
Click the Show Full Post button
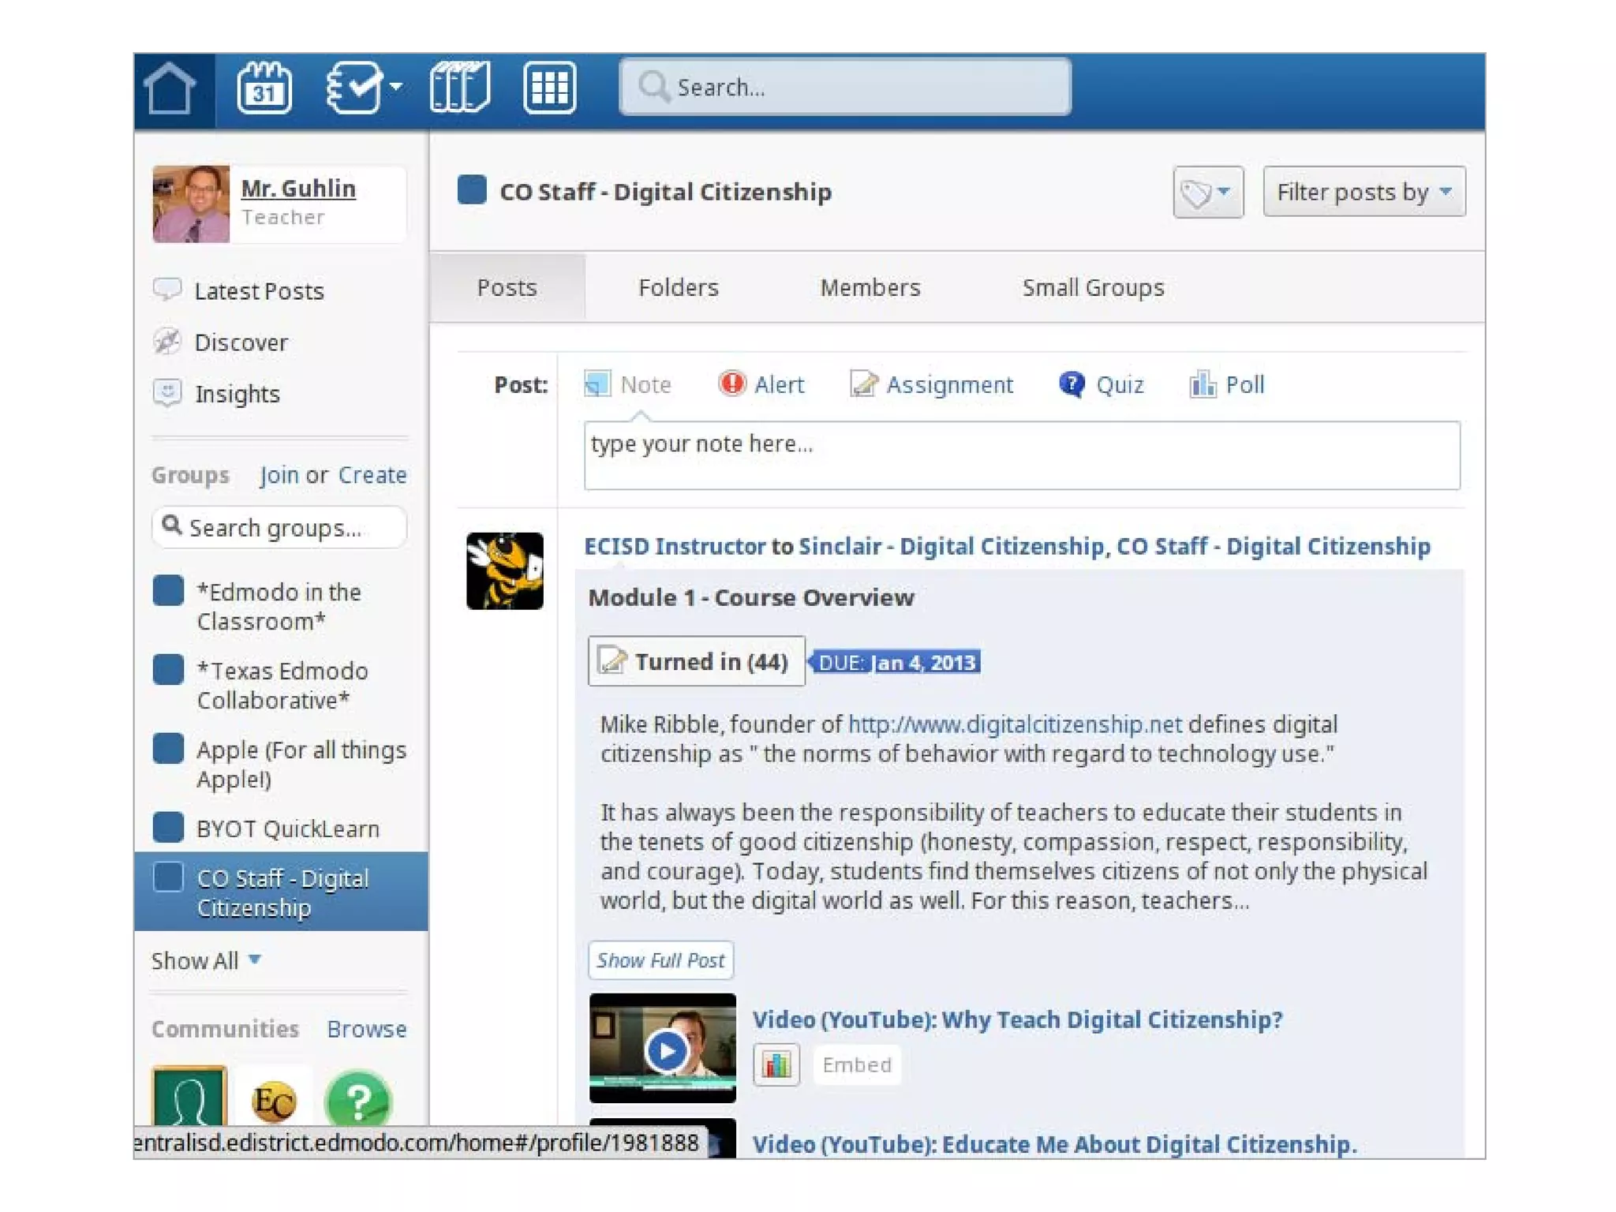[x=660, y=960]
